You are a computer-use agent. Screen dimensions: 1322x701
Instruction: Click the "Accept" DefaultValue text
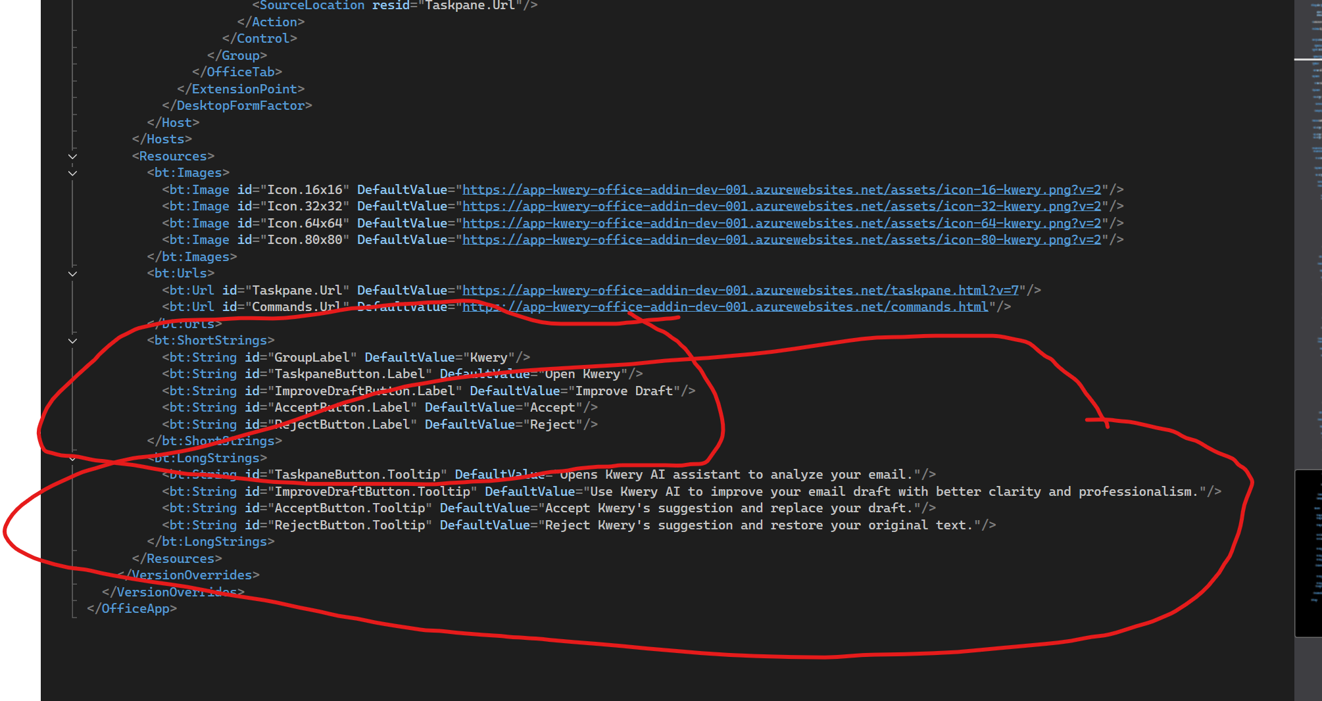coord(552,408)
